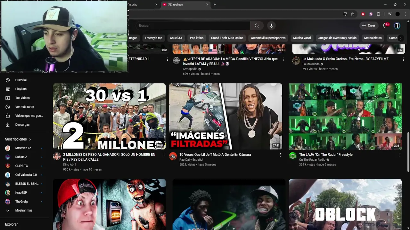
Task: Open Armapedia channel avatar
Action: point(176,61)
